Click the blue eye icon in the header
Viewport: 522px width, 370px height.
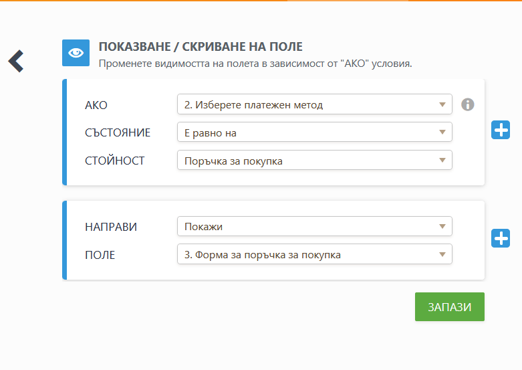click(76, 53)
